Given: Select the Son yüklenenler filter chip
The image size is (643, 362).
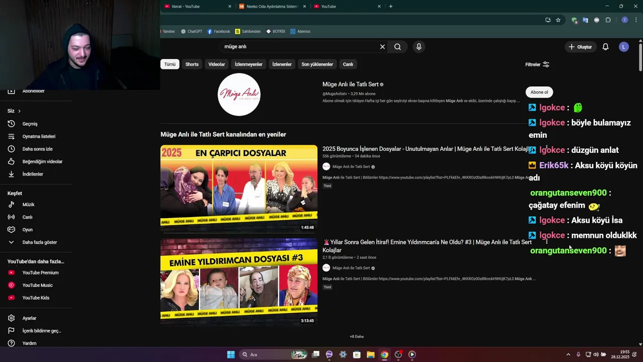Looking at the screenshot, I should point(317,64).
